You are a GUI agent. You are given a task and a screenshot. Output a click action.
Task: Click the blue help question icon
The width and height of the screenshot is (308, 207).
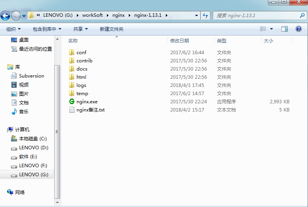pos(299,29)
